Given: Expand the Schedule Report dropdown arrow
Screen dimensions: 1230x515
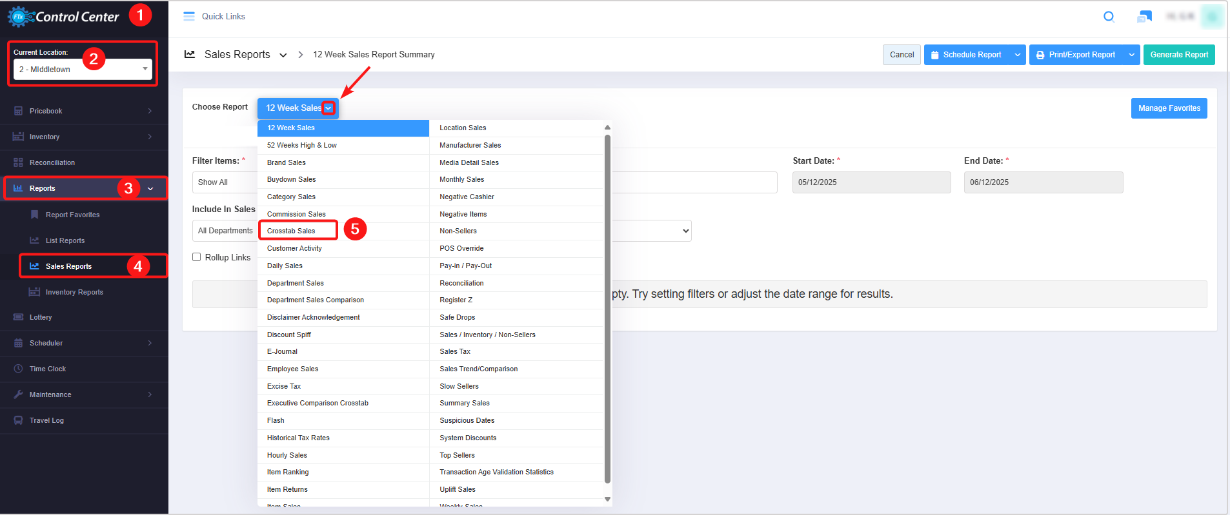Looking at the screenshot, I should click(1018, 55).
